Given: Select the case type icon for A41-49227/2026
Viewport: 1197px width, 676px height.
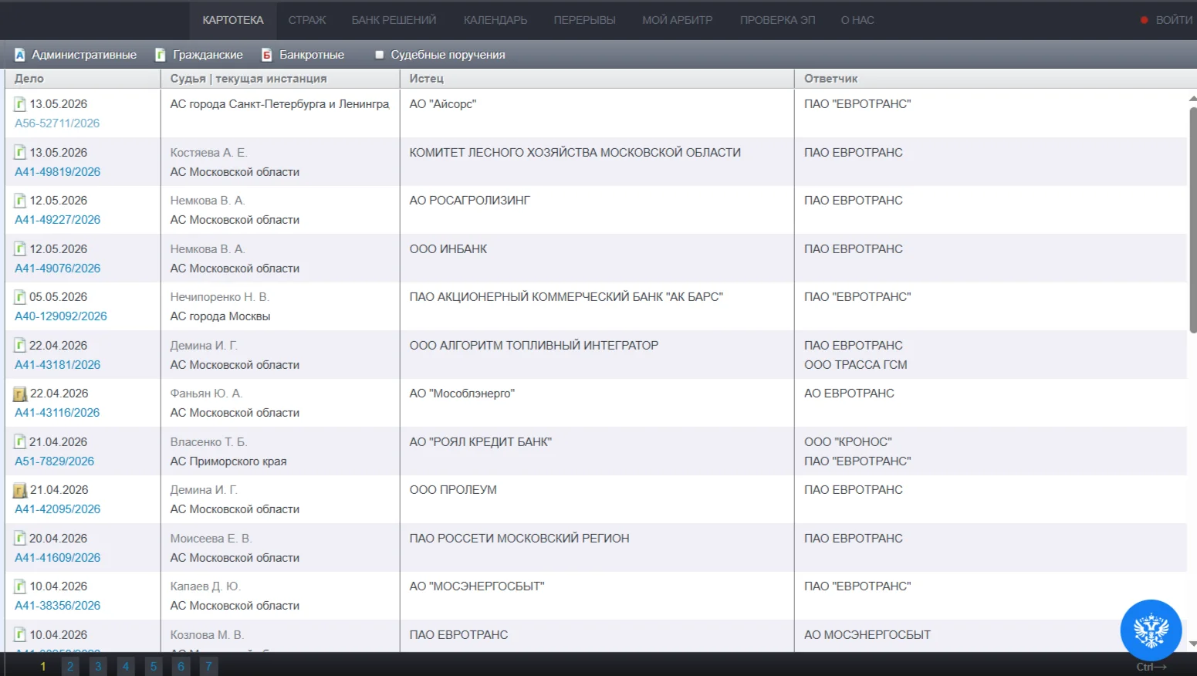Looking at the screenshot, I should (20, 201).
